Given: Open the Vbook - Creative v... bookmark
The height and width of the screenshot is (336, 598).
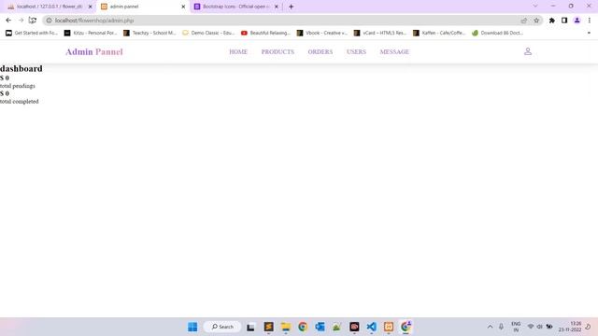Looking at the screenshot, I should coord(321,33).
